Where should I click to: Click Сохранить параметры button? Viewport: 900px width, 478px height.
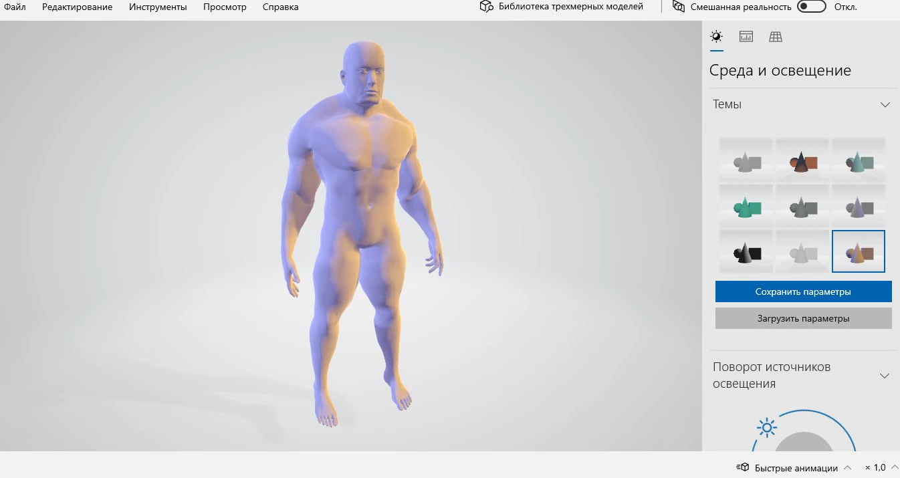803,291
